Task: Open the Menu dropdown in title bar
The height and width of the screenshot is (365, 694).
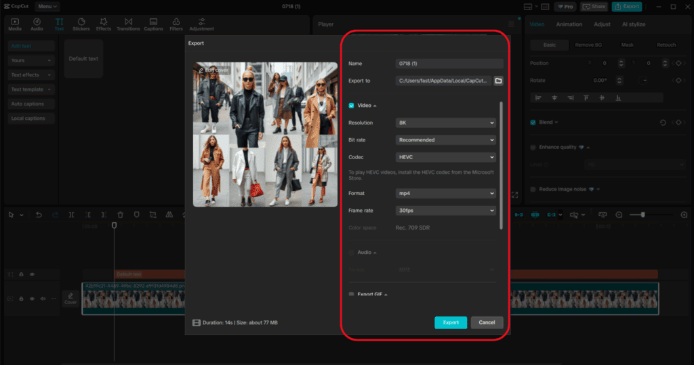Action: (47, 6)
